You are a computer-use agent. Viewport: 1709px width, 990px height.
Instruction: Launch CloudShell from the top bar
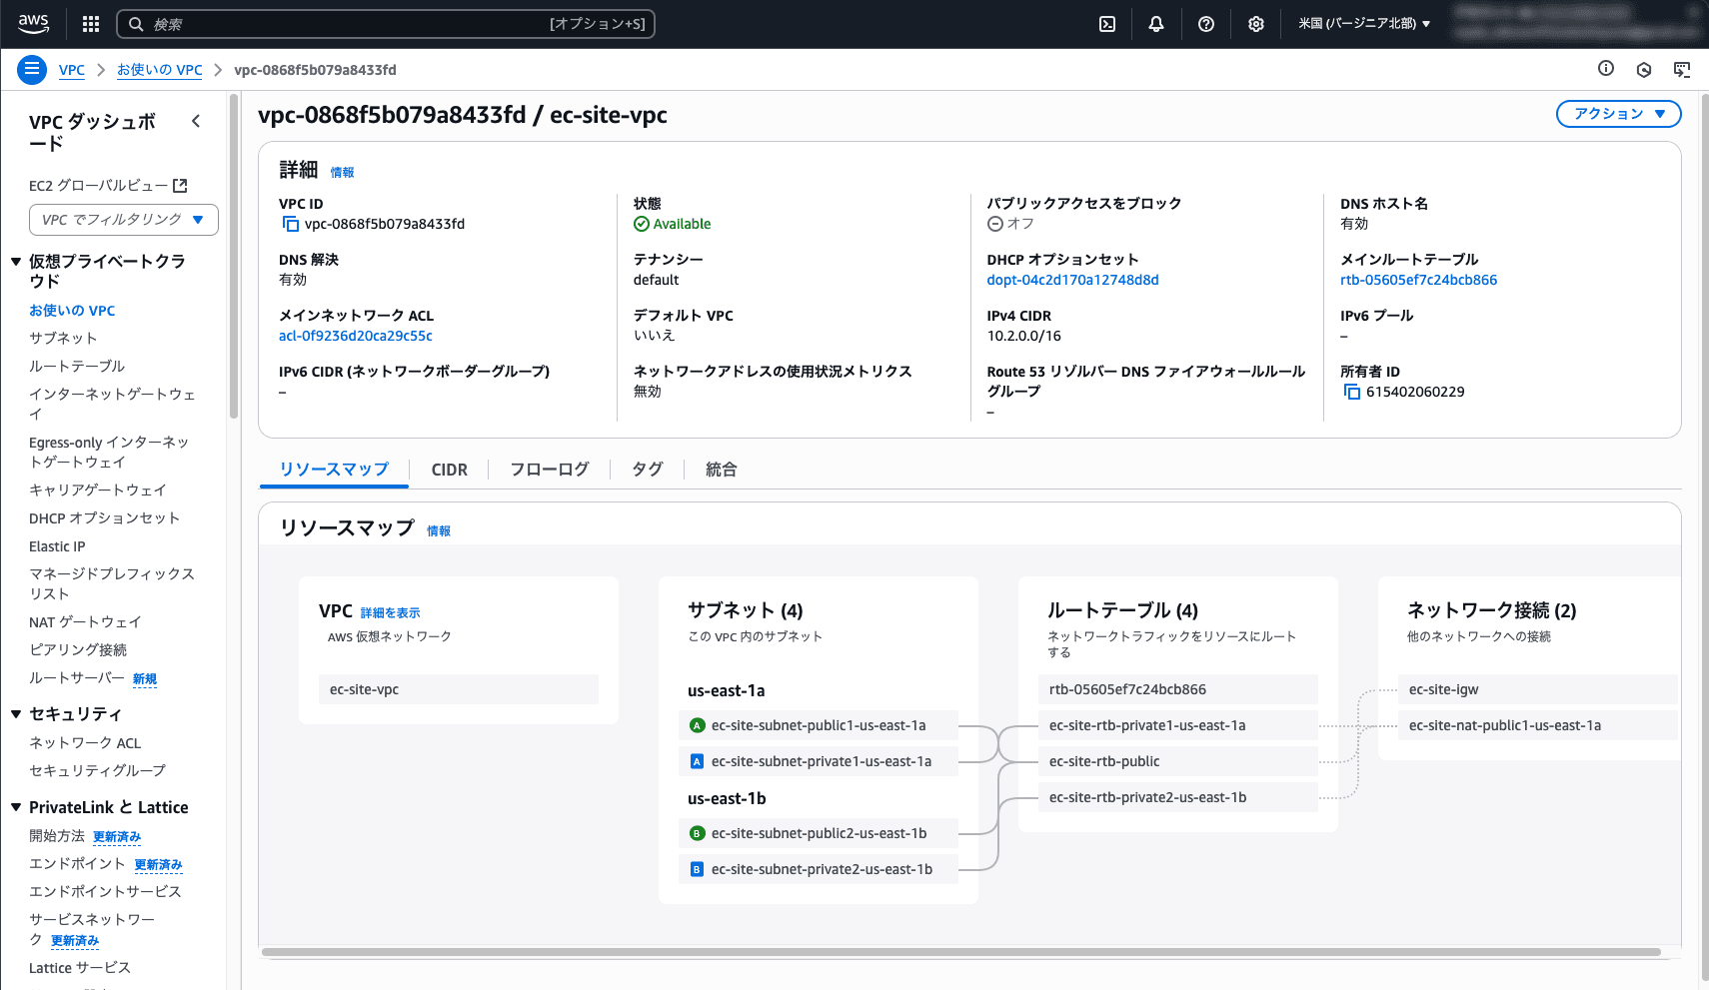click(x=1107, y=24)
